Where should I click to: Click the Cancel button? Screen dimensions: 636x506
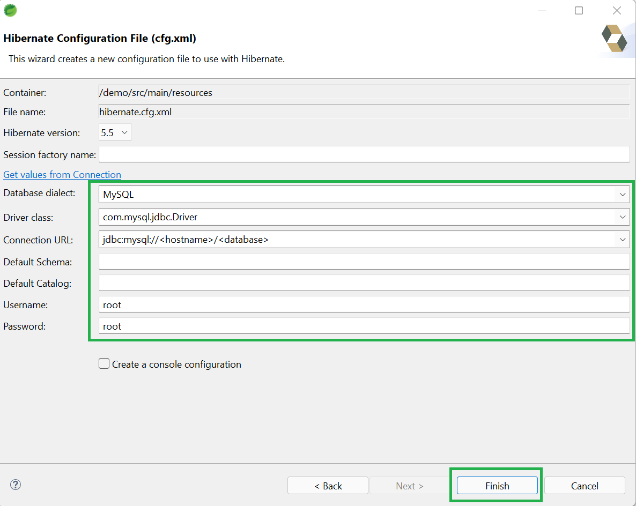[585, 486]
